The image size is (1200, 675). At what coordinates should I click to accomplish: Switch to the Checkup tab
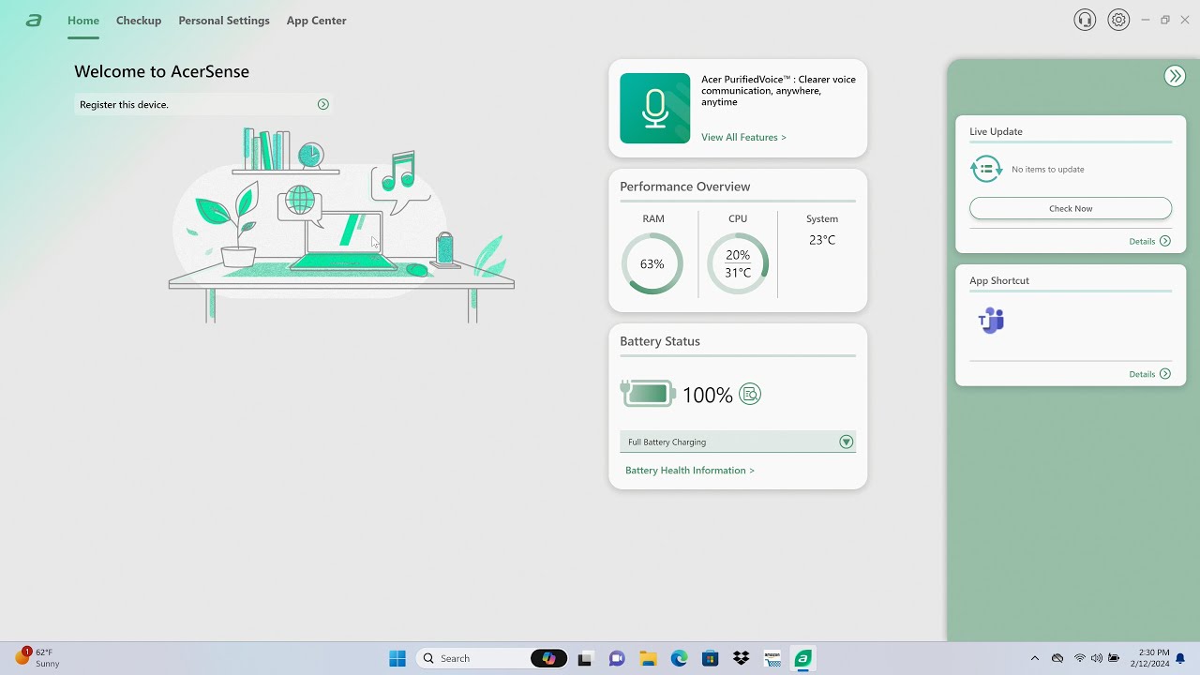click(139, 21)
